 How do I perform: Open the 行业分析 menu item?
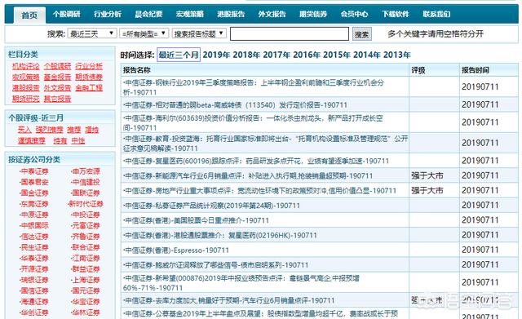click(108, 14)
